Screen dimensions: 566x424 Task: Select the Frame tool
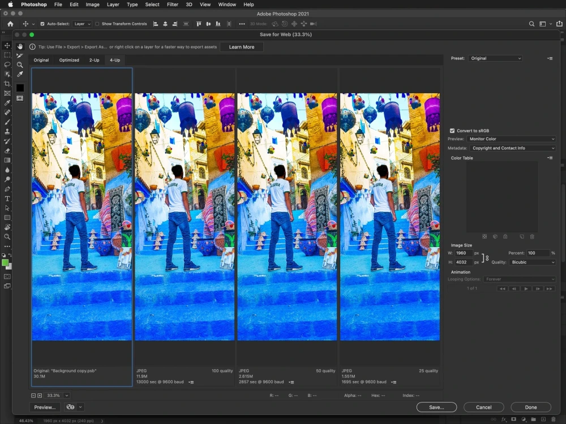[x=7, y=93]
